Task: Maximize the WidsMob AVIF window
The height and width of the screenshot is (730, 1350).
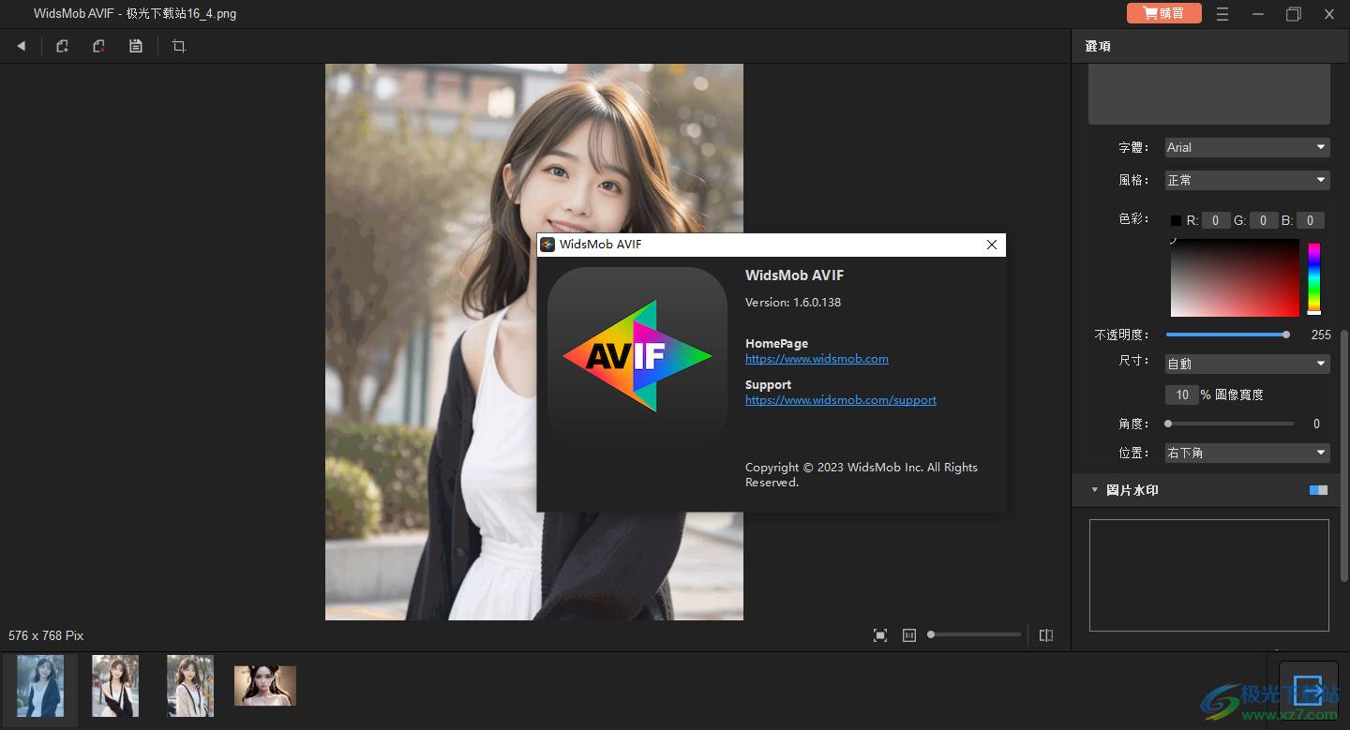Action: click(x=1294, y=14)
